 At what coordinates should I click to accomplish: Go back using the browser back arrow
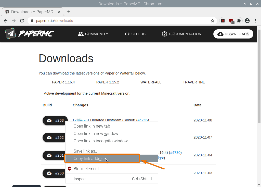point(6,21)
